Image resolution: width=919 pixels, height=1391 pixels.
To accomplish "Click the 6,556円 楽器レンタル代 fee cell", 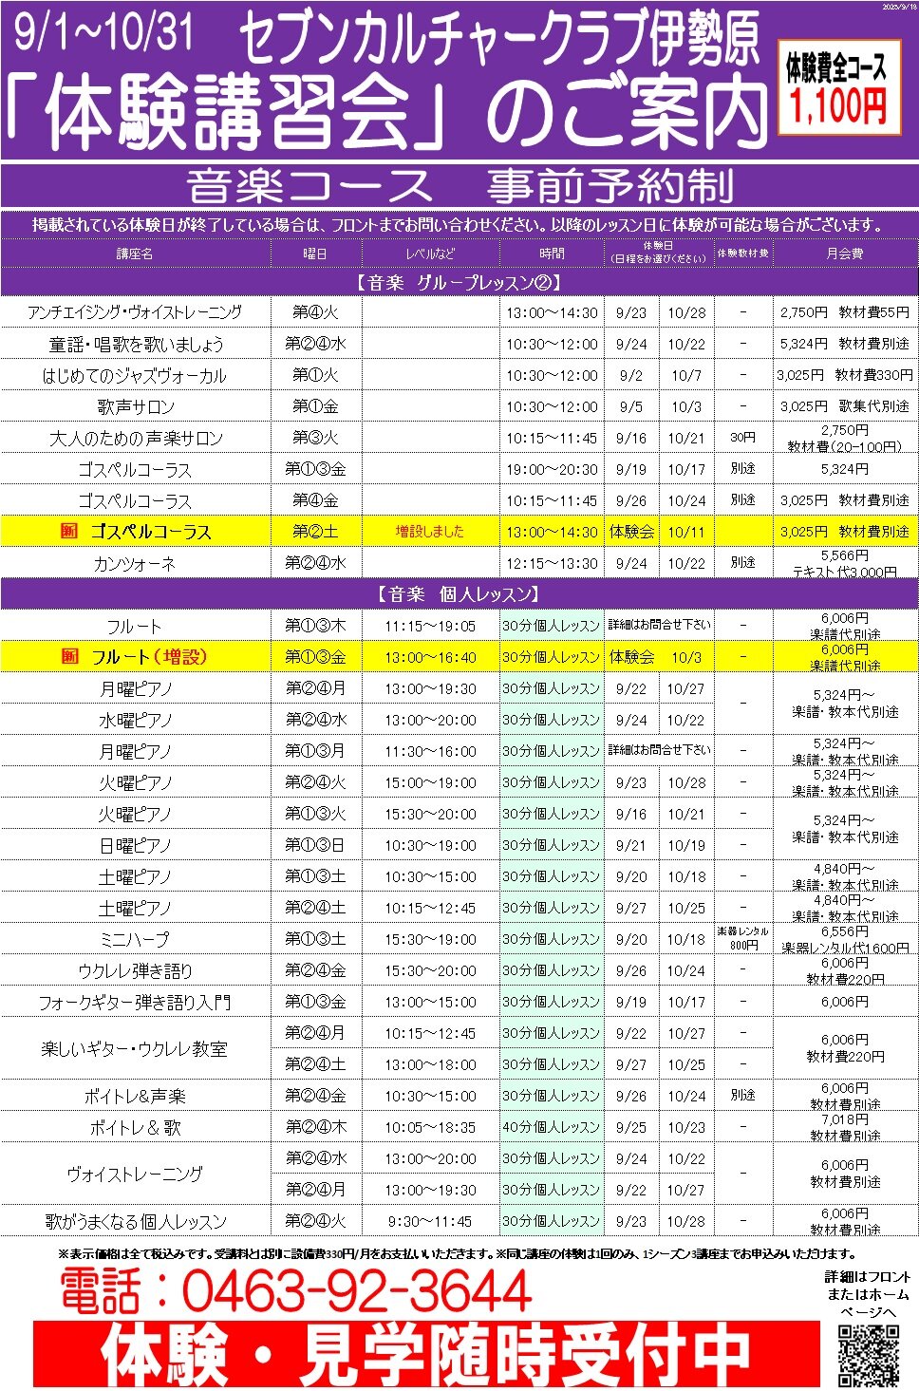I will tap(845, 939).
